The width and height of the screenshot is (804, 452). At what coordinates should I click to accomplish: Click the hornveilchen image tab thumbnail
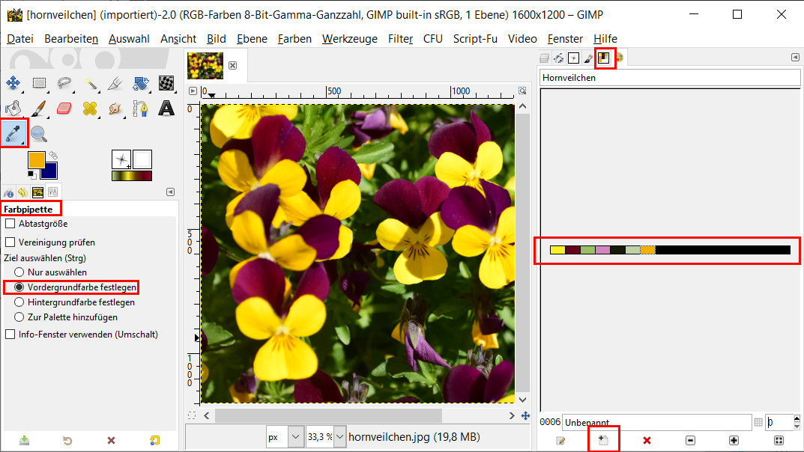[x=205, y=66]
